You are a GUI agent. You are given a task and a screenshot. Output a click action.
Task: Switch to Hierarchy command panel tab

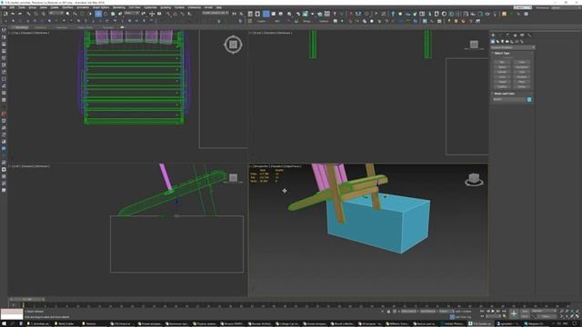tap(507, 35)
